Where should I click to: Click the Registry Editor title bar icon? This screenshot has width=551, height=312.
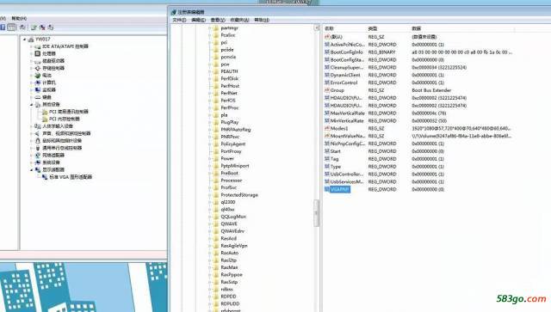(x=173, y=12)
